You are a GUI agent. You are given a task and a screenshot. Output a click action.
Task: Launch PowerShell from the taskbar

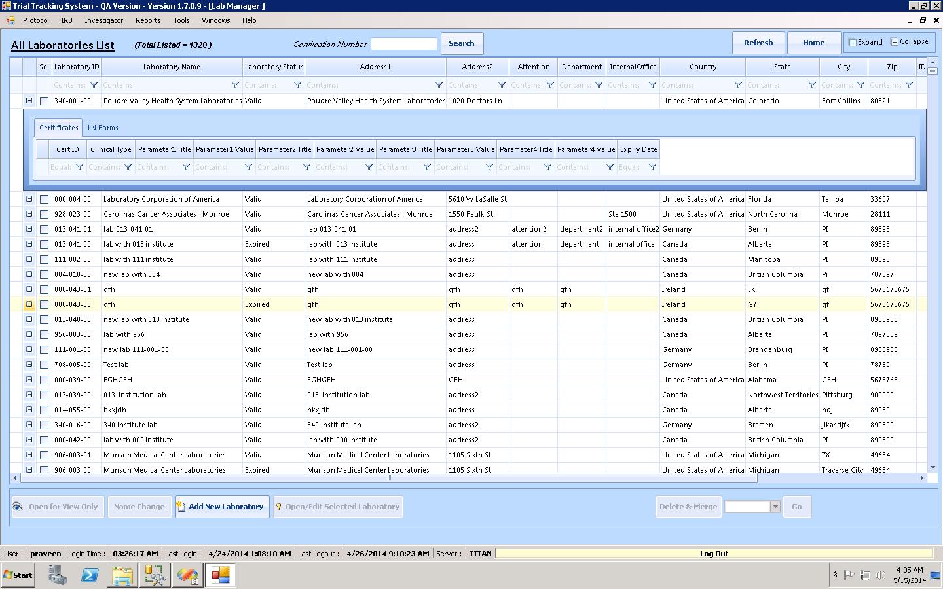90,575
